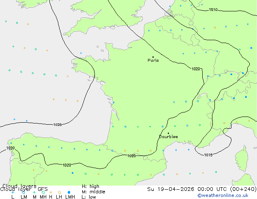Click the "L: low" legend text
The image size is (257, 199).
pos(89,197)
